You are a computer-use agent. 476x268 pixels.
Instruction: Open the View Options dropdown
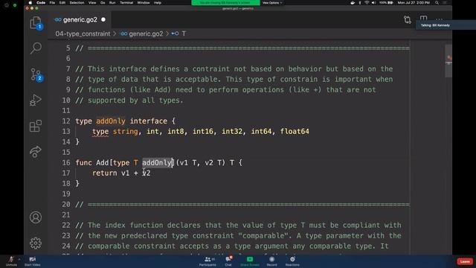[x=272, y=3]
